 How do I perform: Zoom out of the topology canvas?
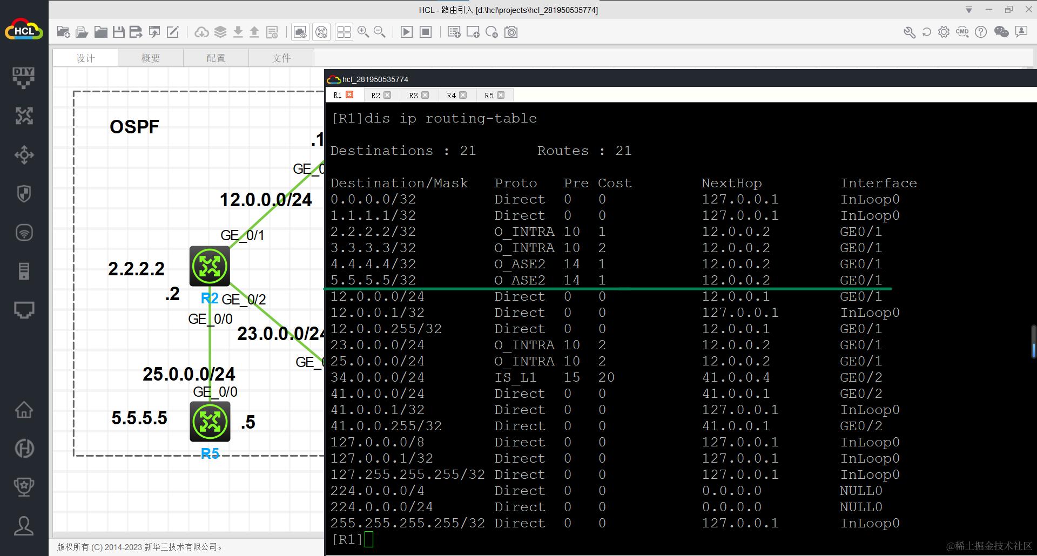pos(380,32)
